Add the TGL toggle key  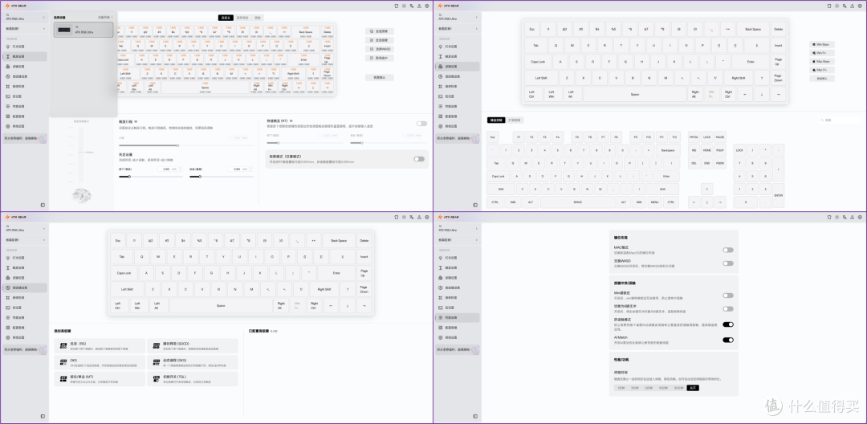click(x=193, y=379)
